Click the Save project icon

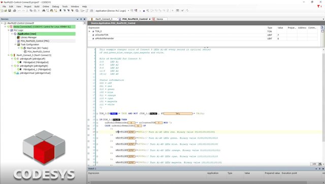coord(10,11)
